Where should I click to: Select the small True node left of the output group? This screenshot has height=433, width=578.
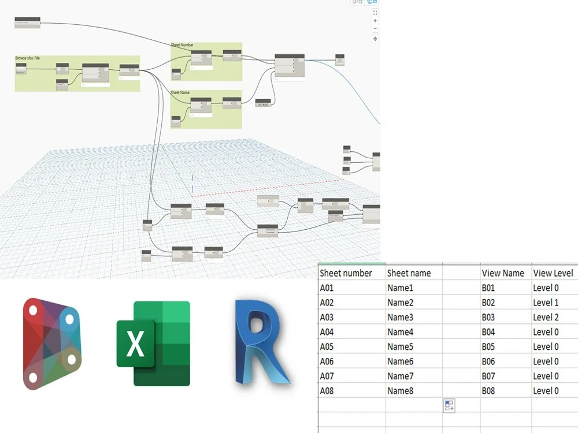[263, 104]
